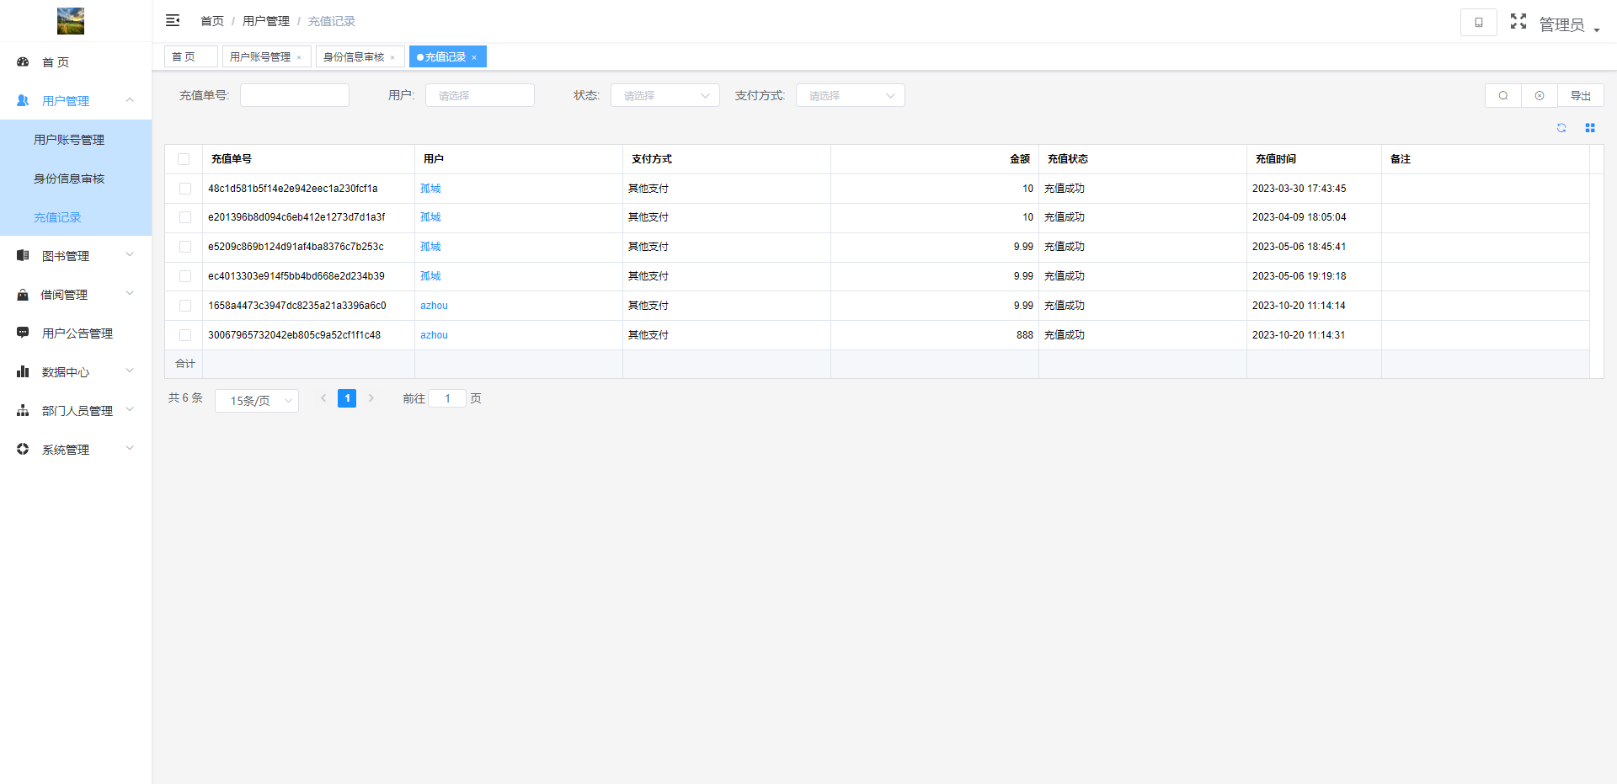Open user azhou link in the 888 row

click(x=434, y=335)
